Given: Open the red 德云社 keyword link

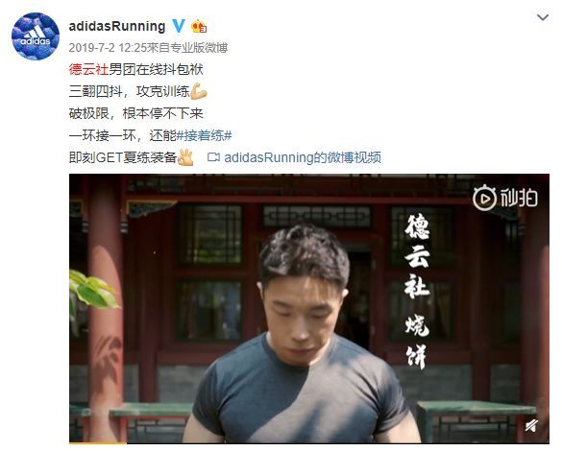Looking at the screenshot, I should click(88, 69).
